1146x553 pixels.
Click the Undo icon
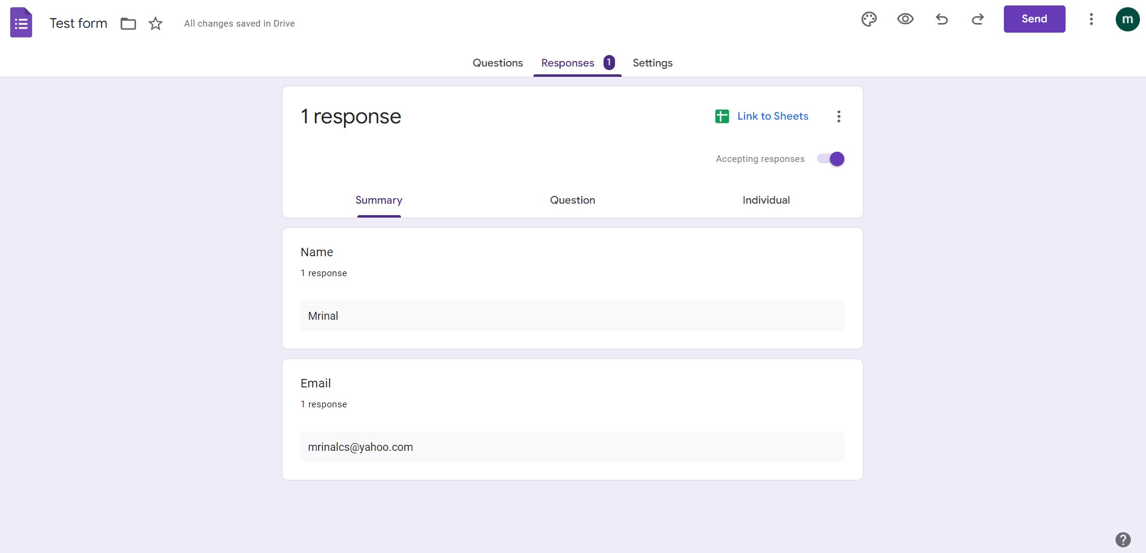(941, 19)
